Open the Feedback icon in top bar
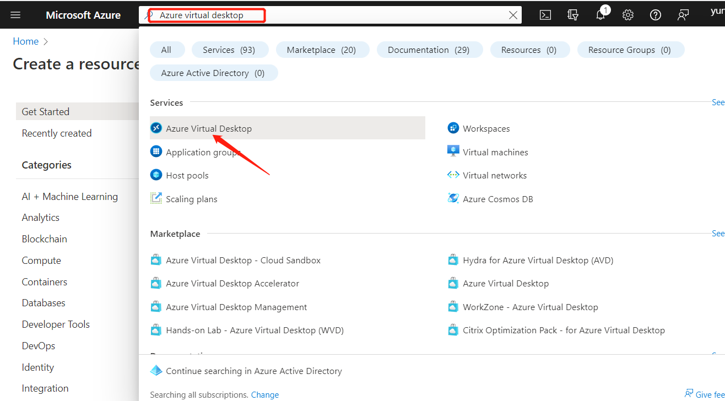 [x=683, y=15]
